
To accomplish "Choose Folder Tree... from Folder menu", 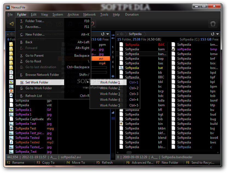I will pos(53,21).
